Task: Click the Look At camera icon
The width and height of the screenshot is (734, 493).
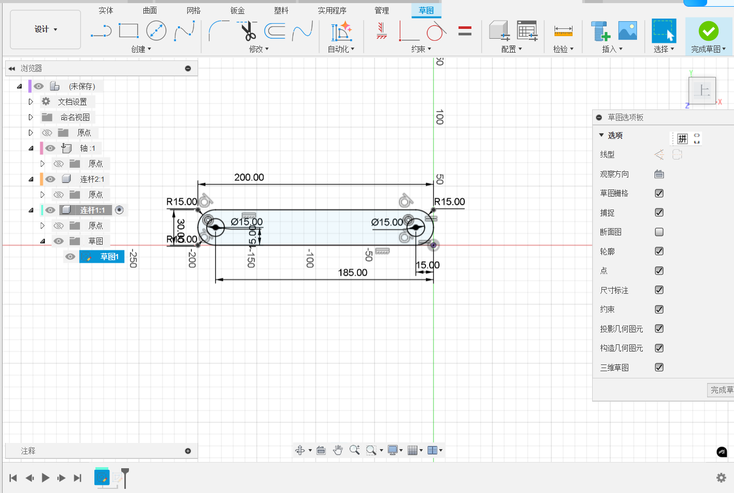Action: coord(659,174)
